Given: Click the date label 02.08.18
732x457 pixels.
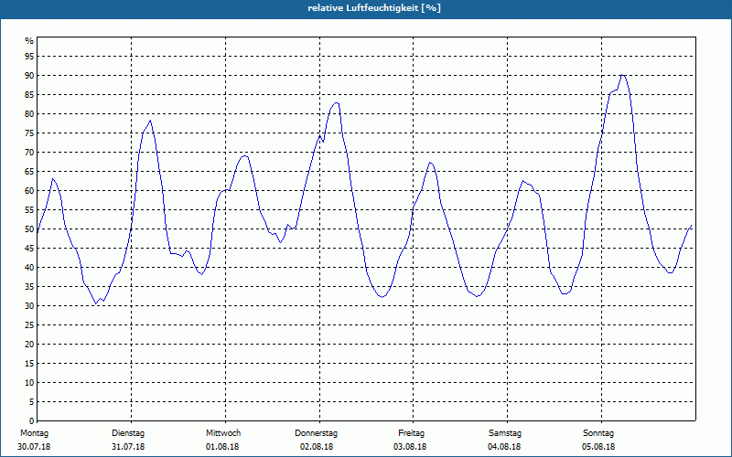Looking at the screenshot, I should 317,447.
